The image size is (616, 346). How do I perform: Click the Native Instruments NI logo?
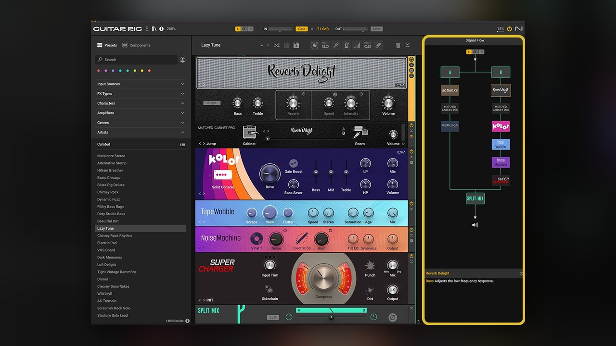pyautogui.click(x=518, y=29)
